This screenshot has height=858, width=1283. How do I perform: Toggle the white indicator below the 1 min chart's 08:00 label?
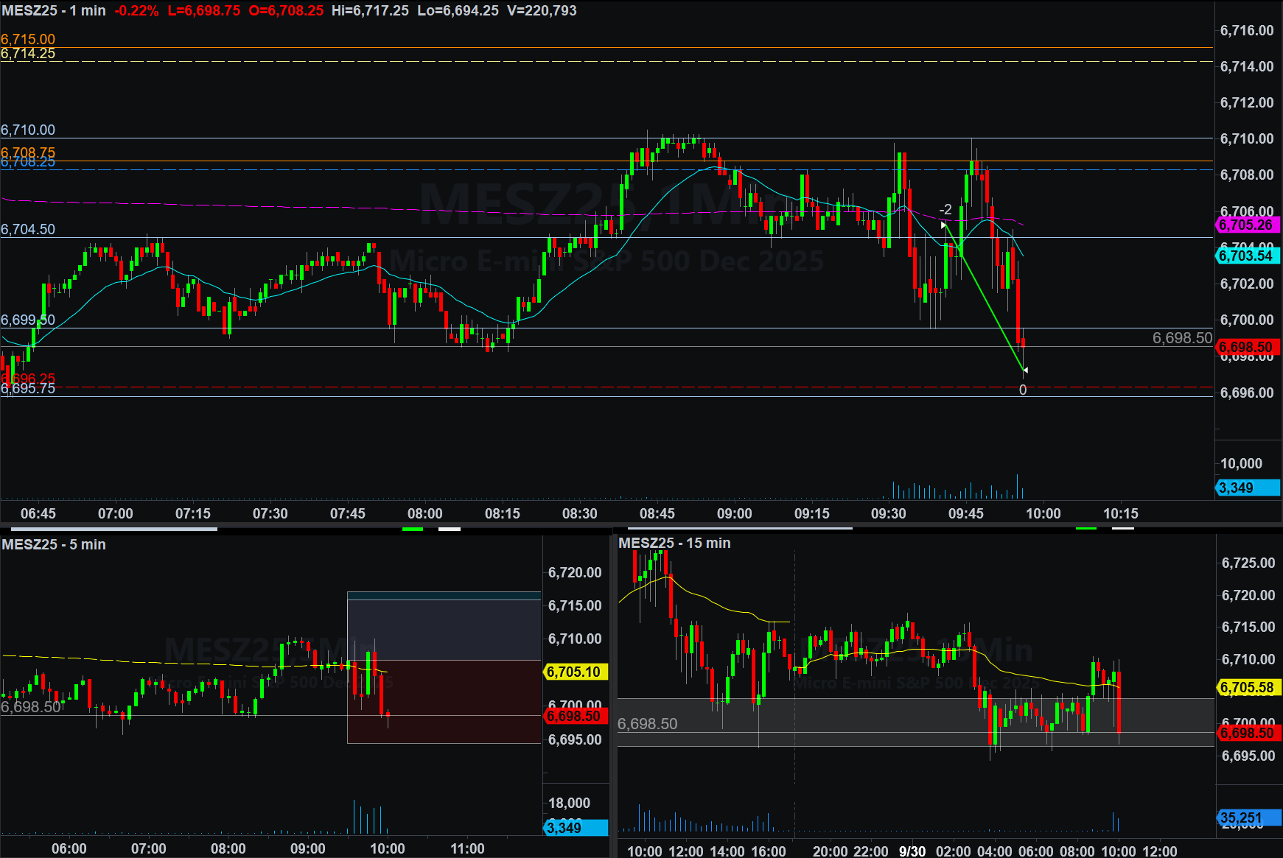[x=450, y=529]
